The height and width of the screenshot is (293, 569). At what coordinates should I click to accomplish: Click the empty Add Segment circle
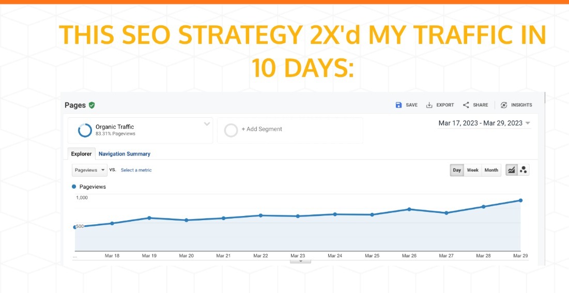pyautogui.click(x=231, y=130)
